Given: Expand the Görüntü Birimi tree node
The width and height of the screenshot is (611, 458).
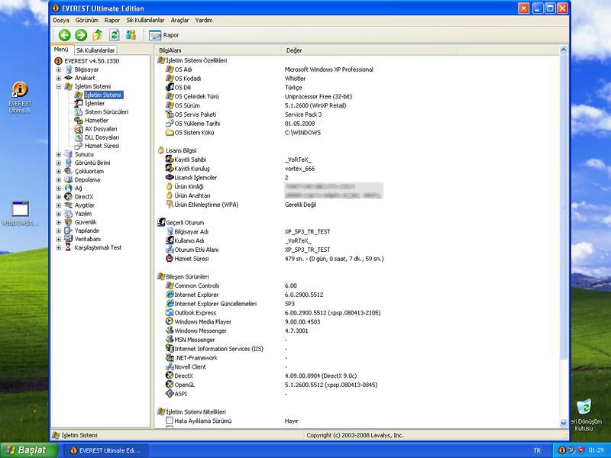Looking at the screenshot, I should coord(59,163).
